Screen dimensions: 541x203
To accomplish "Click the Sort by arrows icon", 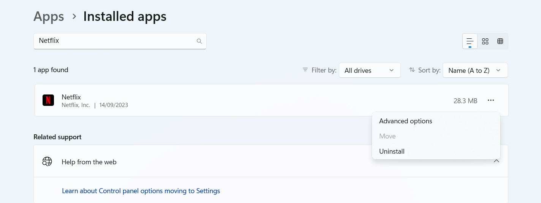I will coord(412,70).
